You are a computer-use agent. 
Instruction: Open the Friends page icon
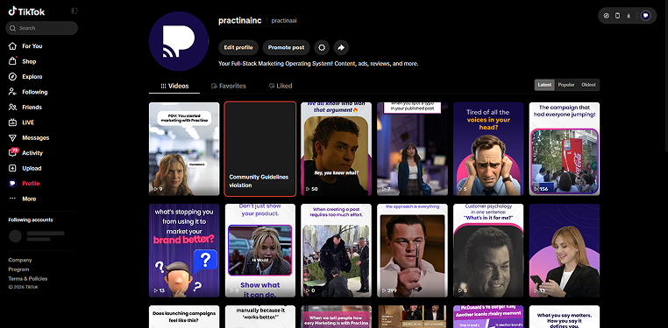click(13, 107)
